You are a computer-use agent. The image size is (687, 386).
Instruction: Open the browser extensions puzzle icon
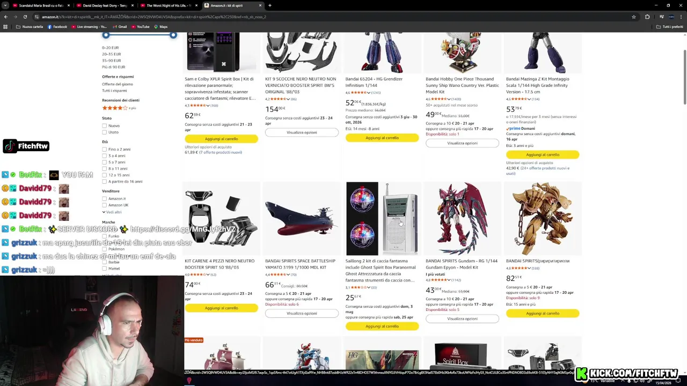tap(647, 17)
